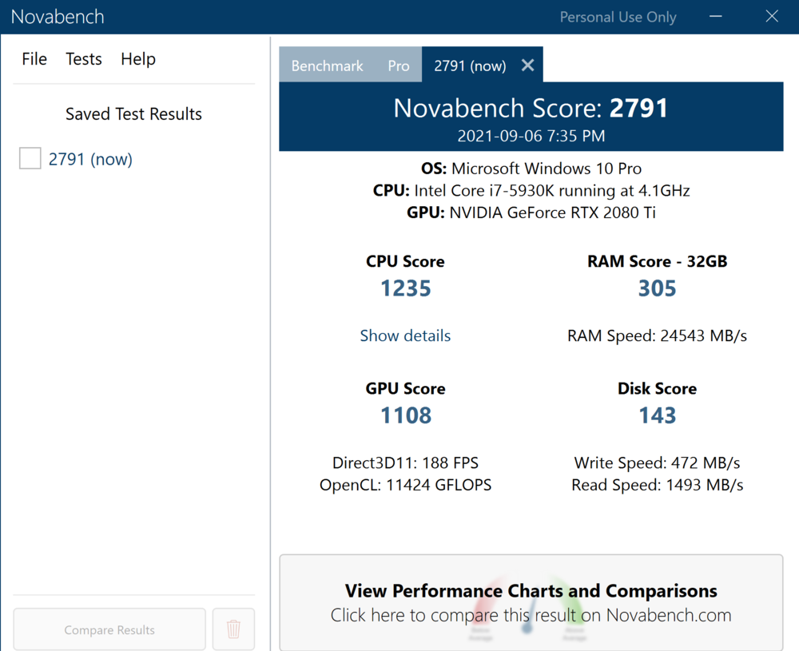
Task: Close the 2791 (now) tab with X
Action: (x=527, y=65)
